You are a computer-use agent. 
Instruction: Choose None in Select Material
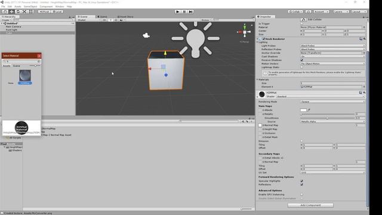11,83
